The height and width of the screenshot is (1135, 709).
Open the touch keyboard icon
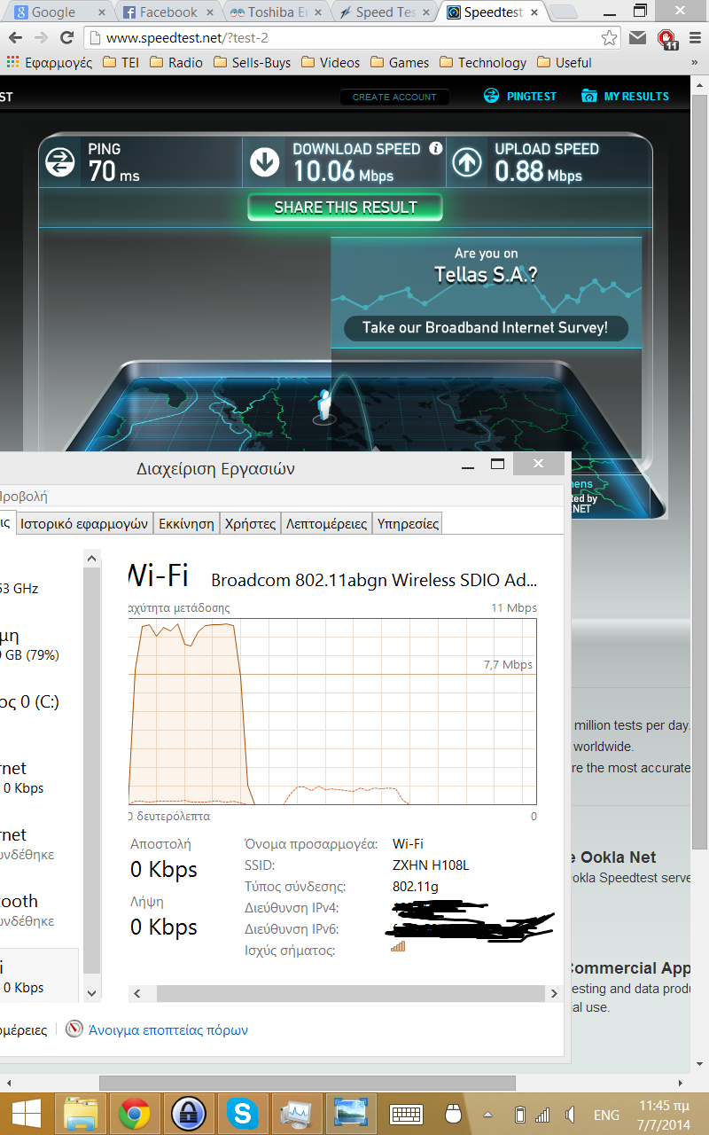click(x=406, y=1114)
